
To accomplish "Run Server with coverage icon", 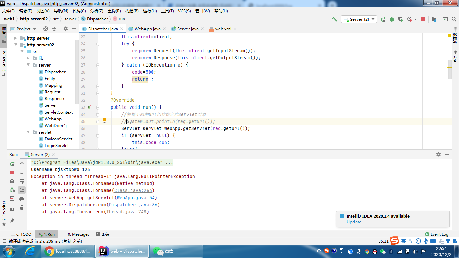I will click(401, 19).
